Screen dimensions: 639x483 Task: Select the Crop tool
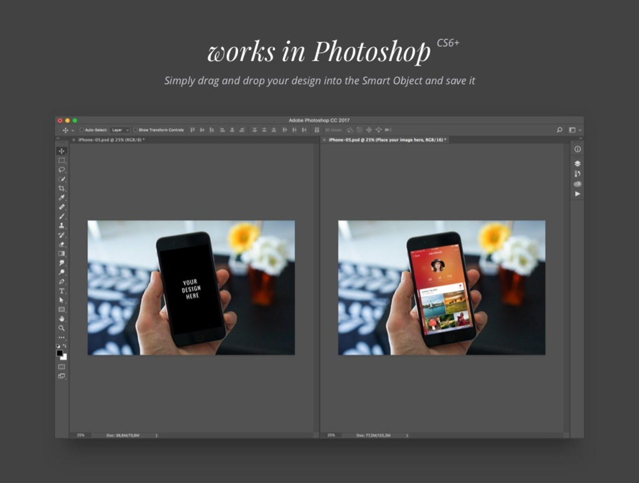point(62,188)
